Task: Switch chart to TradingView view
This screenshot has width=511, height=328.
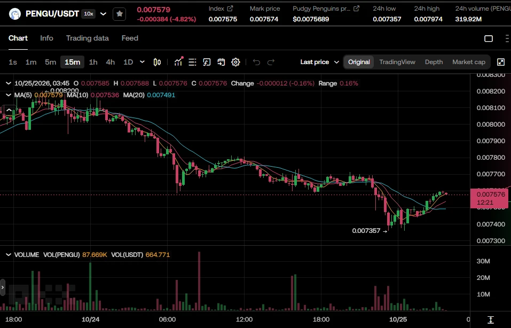Action: coord(397,62)
